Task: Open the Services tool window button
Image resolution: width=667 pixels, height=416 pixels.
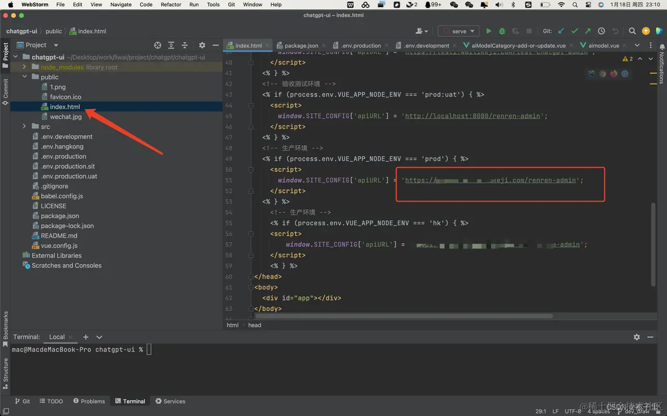Action: point(170,401)
